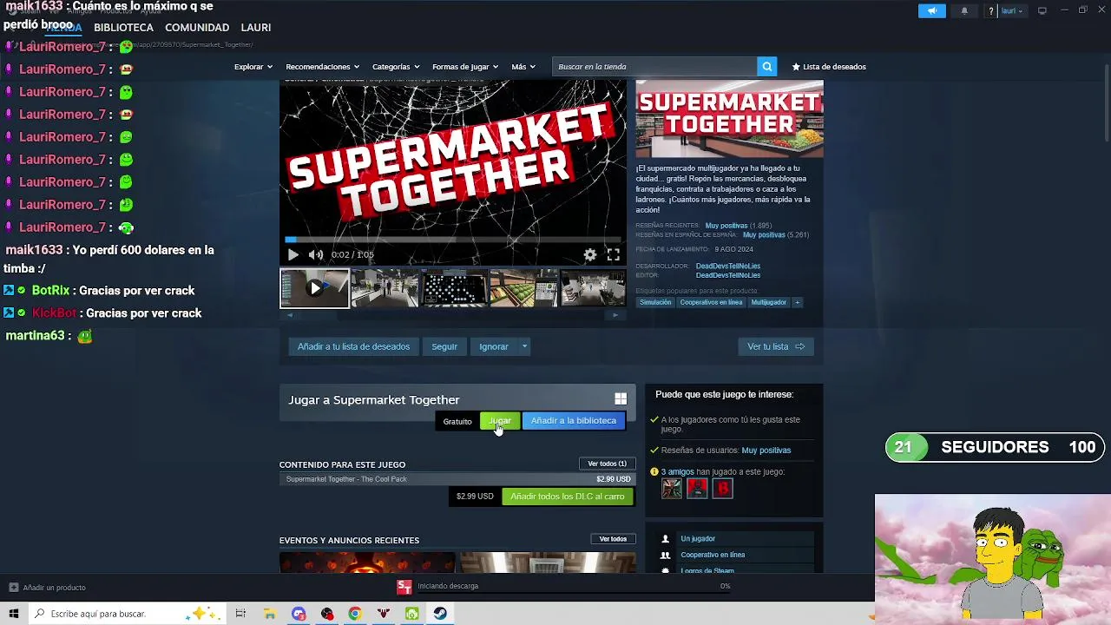The image size is (1111, 625).
Task: Open editor DeadDevsTellNoLies link
Action: [727, 276]
